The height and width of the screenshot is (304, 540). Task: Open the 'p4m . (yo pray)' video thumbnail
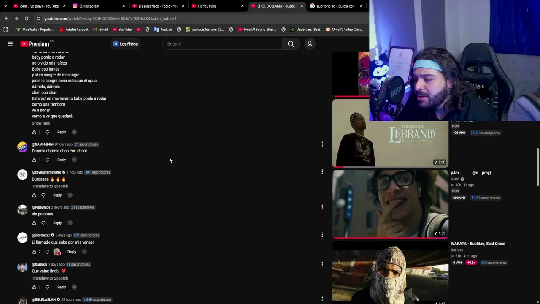point(390,204)
